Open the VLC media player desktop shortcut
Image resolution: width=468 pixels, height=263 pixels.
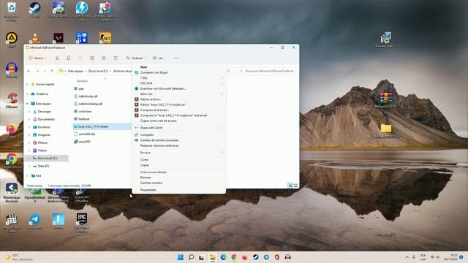(35, 38)
